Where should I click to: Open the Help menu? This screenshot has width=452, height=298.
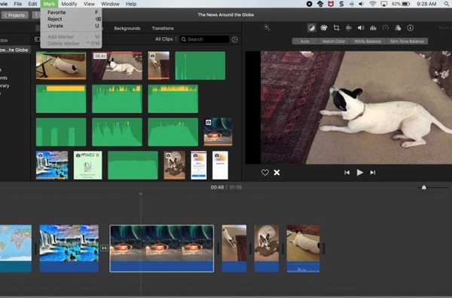[131, 4]
